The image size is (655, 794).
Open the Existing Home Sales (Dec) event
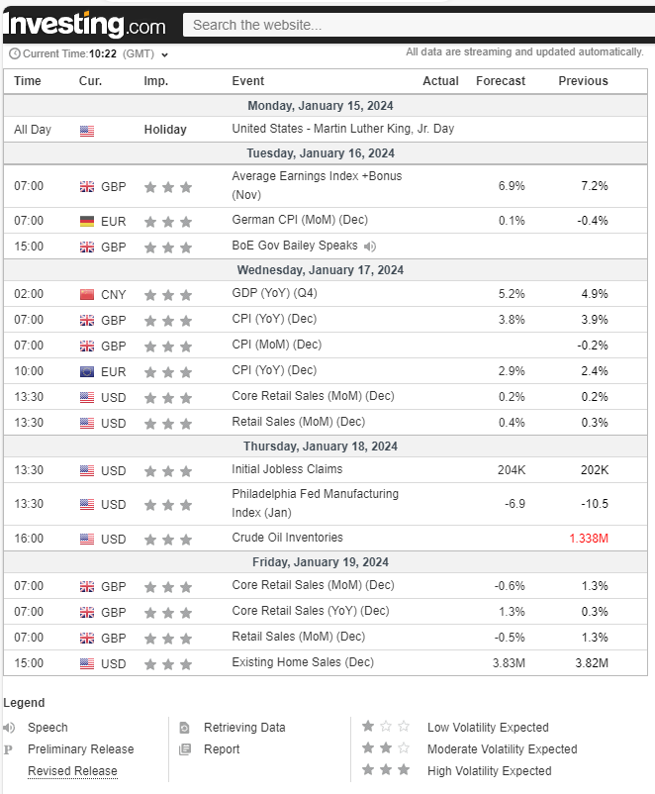[303, 662]
